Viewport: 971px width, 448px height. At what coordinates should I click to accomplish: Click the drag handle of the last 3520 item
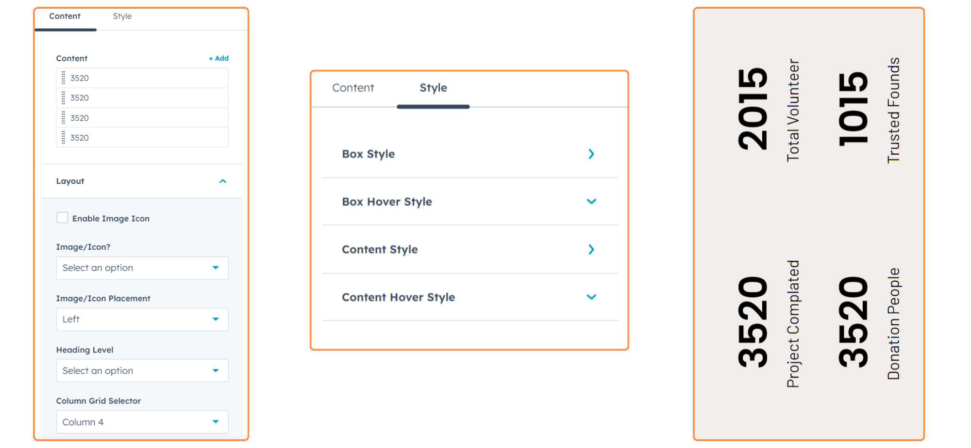[63, 138]
